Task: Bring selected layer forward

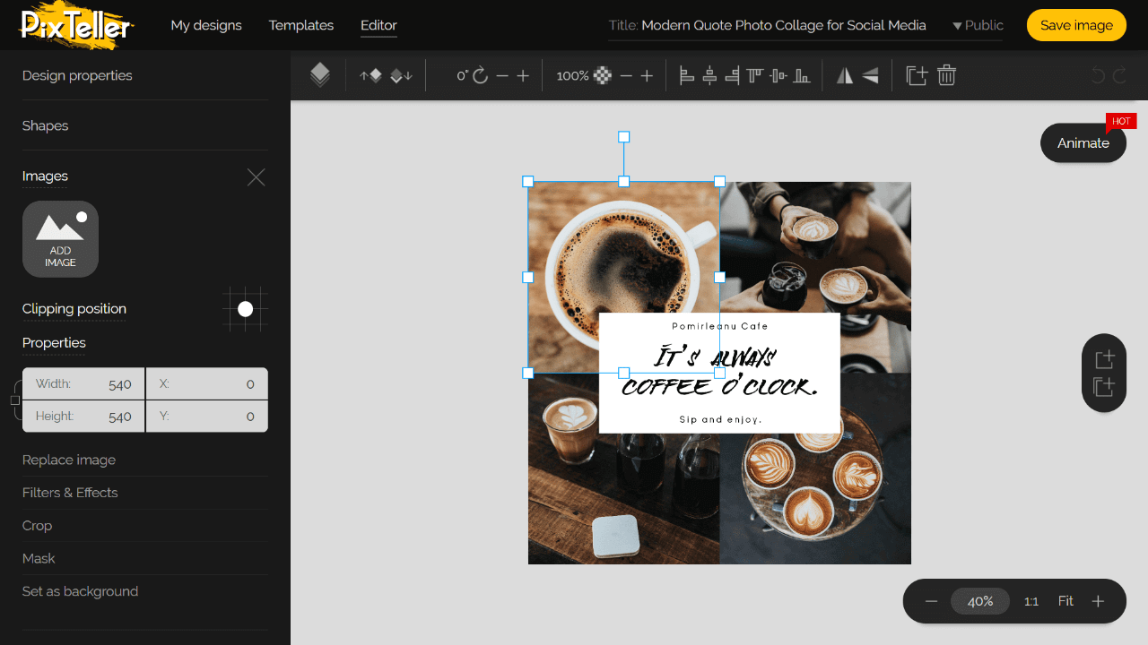Action: 370,76
